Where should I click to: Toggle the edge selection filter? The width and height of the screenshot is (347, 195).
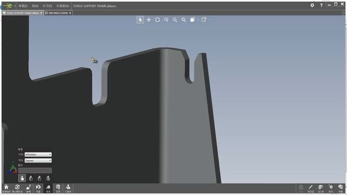coord(31,178)
